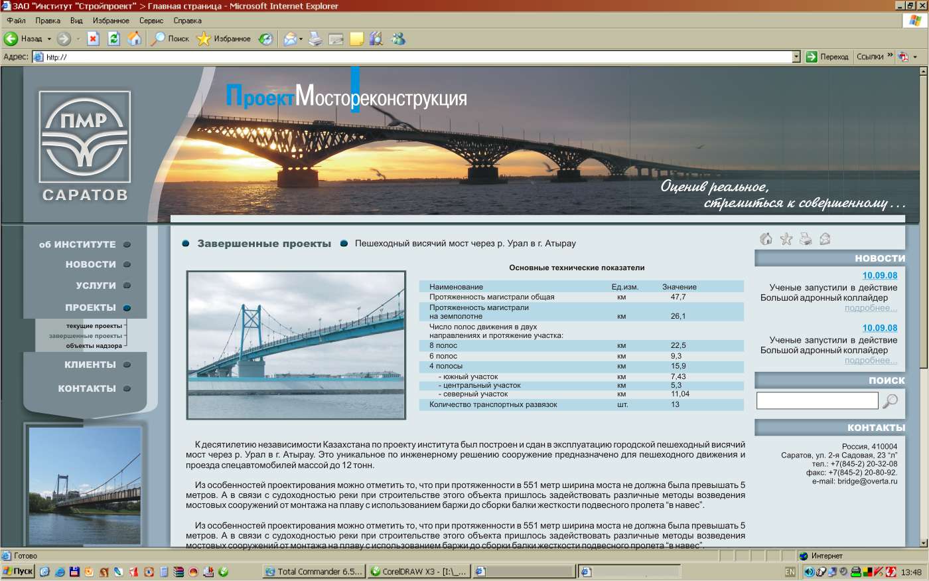The height and width of the screenshot is (581, 929).
Task: Open the Назад history dropdown arrow
Action: pyautogui.click(x=49, y=39)
